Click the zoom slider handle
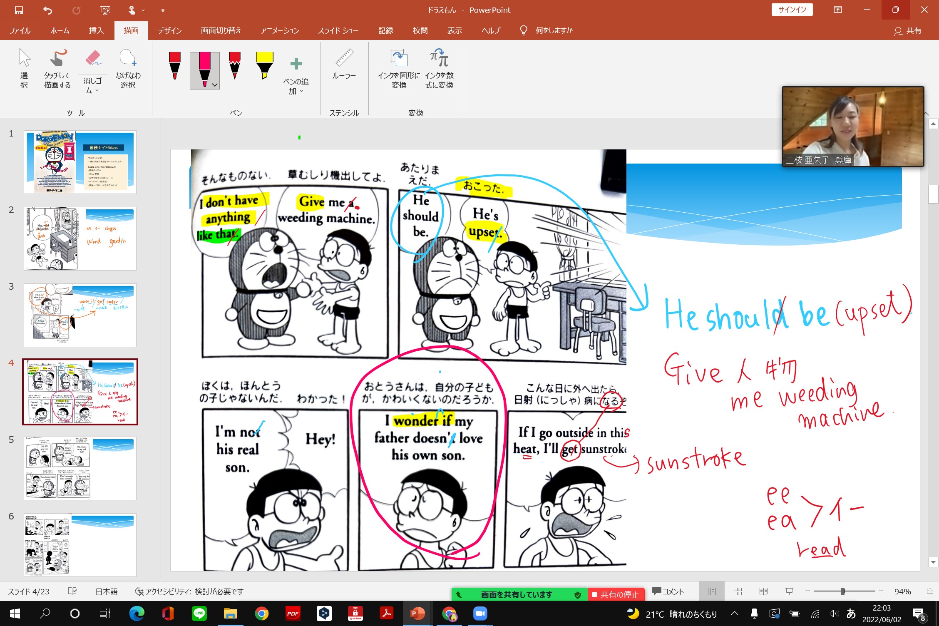The image size is (939, 626). click(843, 591)
